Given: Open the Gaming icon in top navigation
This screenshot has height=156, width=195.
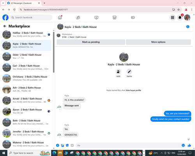Looking at the screenshot, I should pos(133,18).
